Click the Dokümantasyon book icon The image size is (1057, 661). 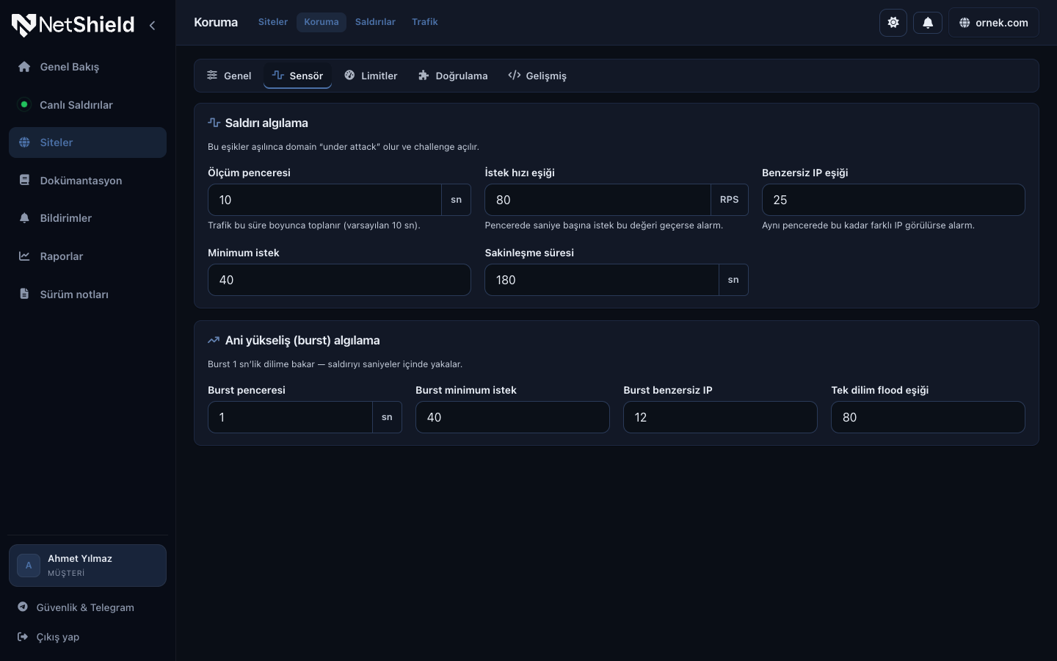click(24, 180)
